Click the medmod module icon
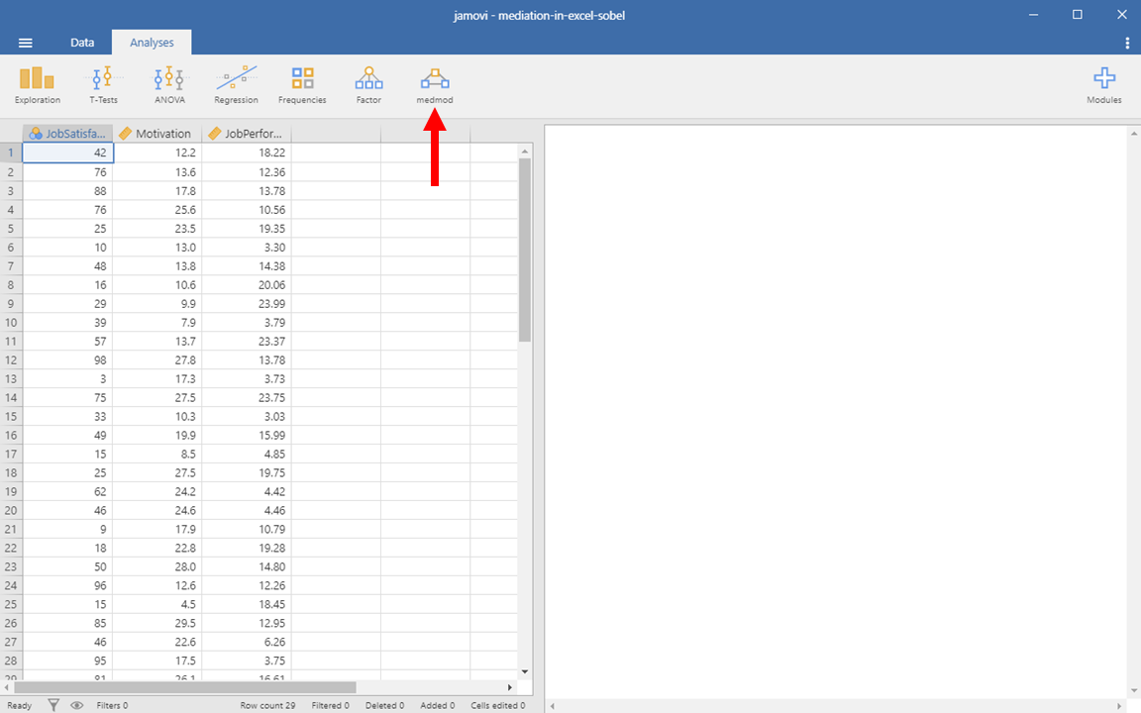 pos(434,85)
